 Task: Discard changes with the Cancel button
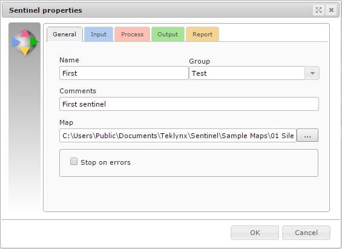click(306, 233)
